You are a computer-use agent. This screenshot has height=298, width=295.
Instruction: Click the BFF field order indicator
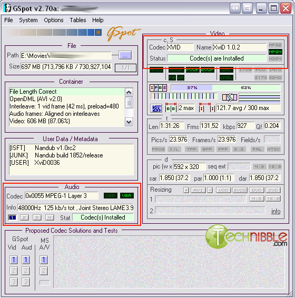(x=207, y=149)
